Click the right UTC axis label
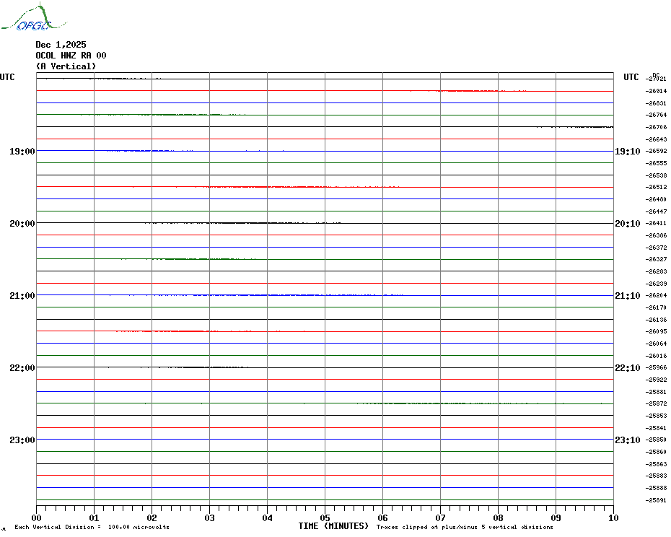 tap(631, 77)
